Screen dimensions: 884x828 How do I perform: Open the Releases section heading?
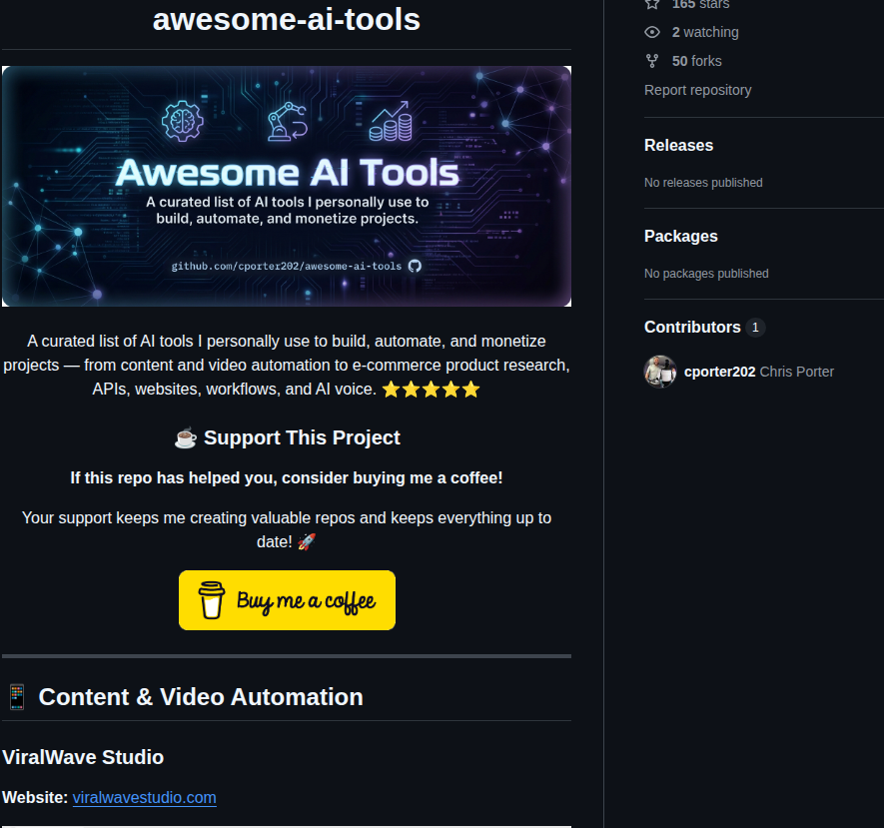click(x=678, y=146)
